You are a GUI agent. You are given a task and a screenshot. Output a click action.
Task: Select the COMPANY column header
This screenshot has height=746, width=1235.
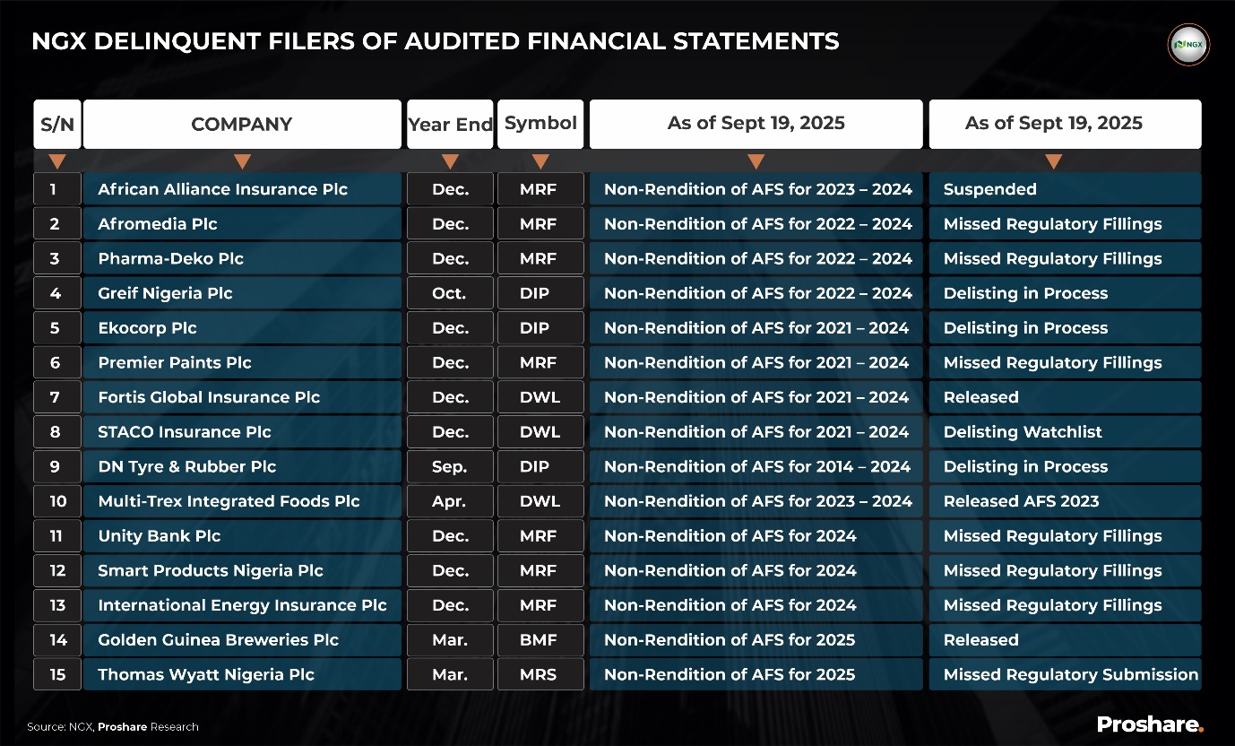[242, 124]
